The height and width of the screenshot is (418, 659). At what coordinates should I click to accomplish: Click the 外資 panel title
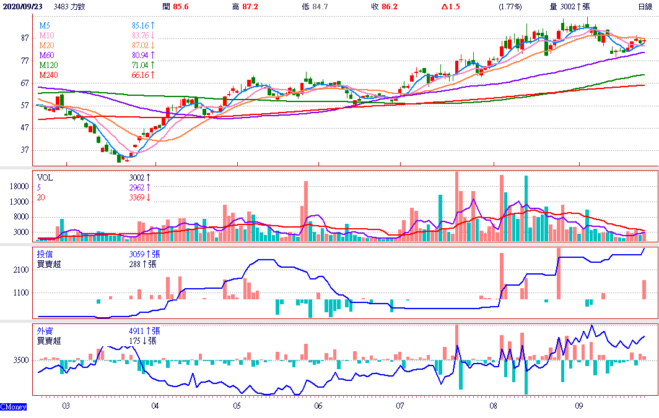45,331
